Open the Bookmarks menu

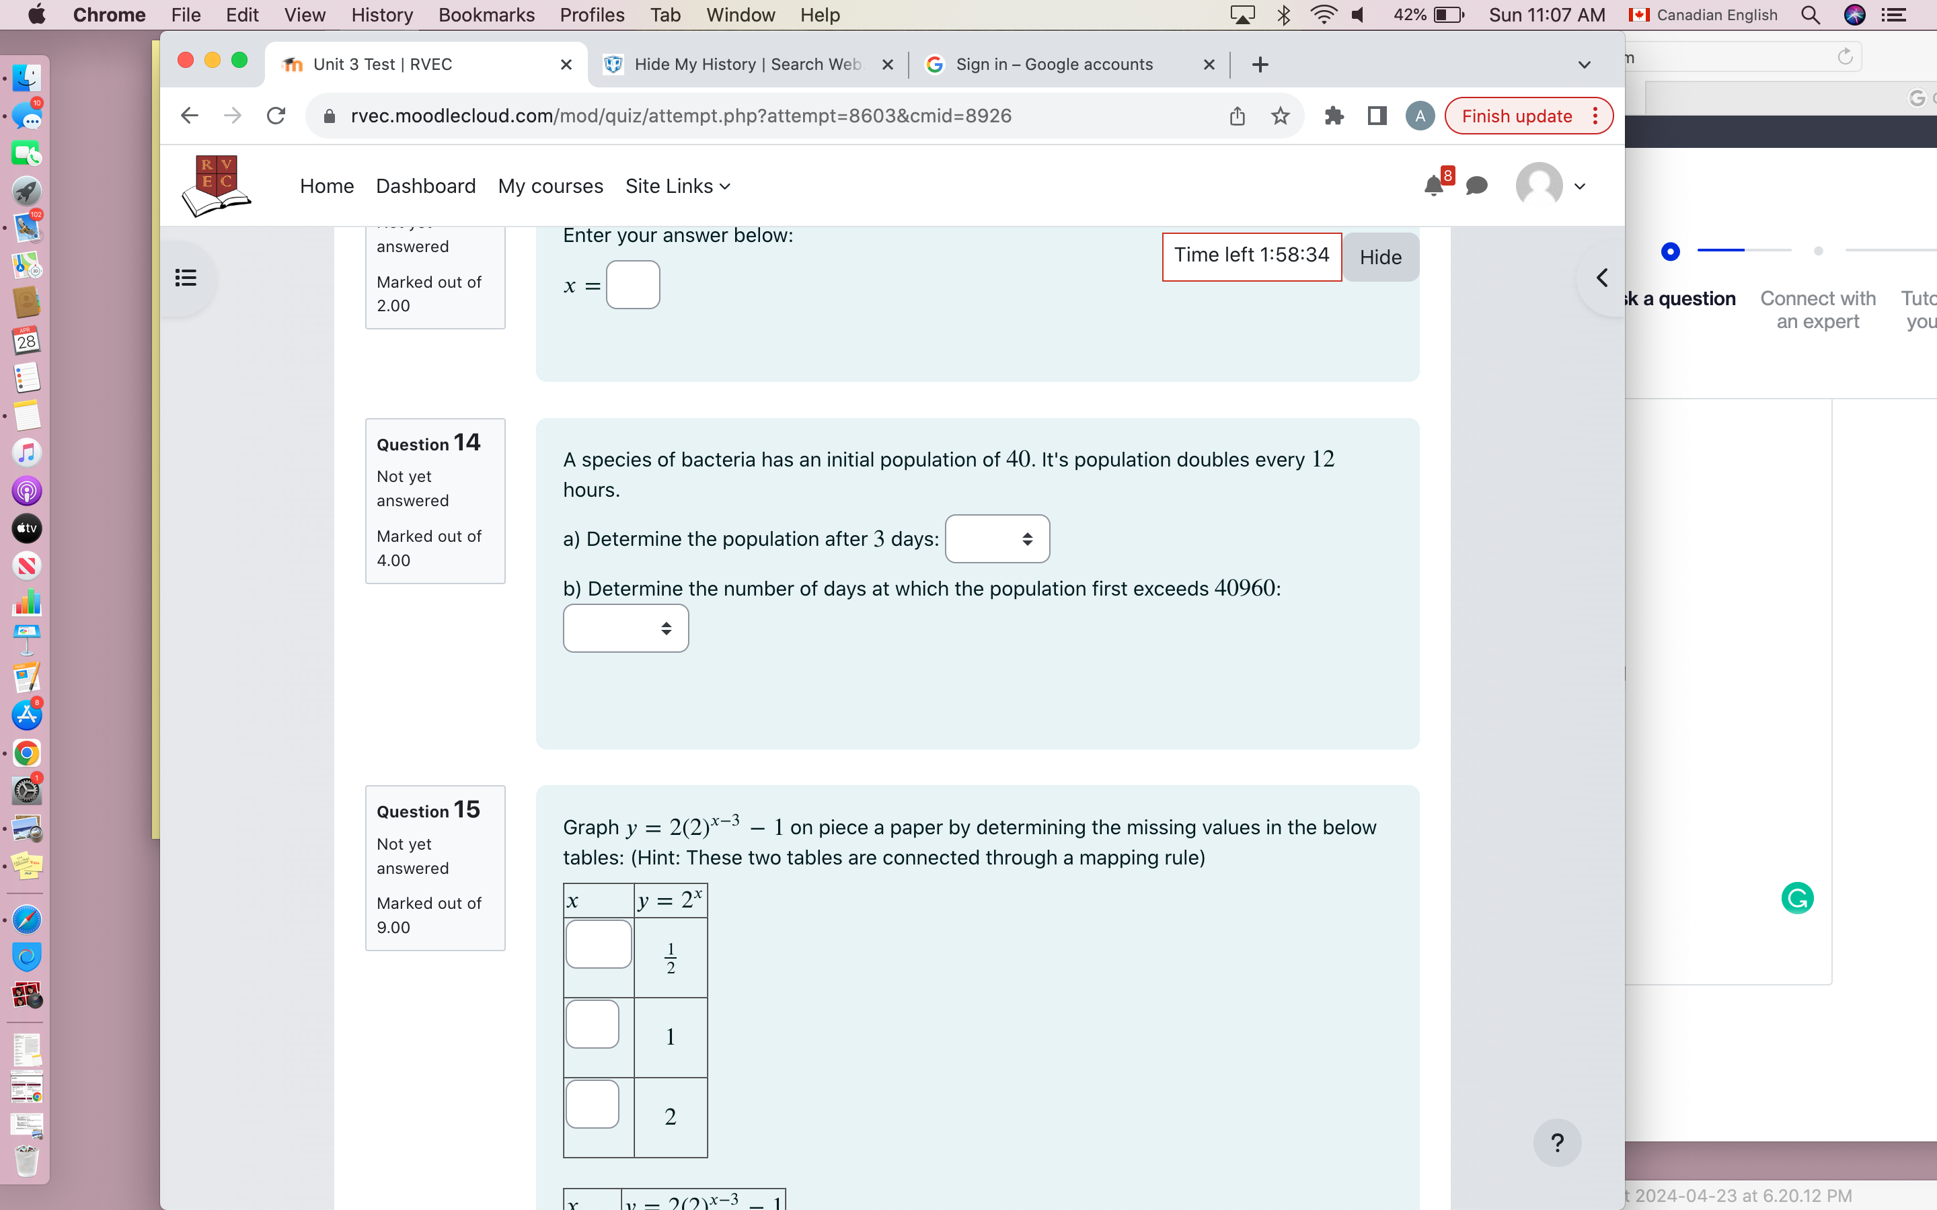pos(487,14)
